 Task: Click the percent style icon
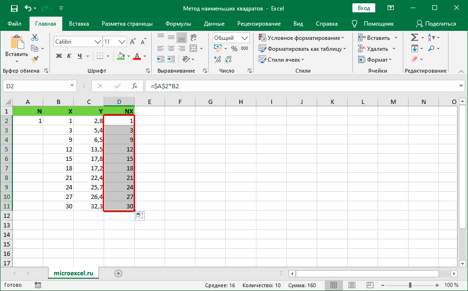[234, 48]
